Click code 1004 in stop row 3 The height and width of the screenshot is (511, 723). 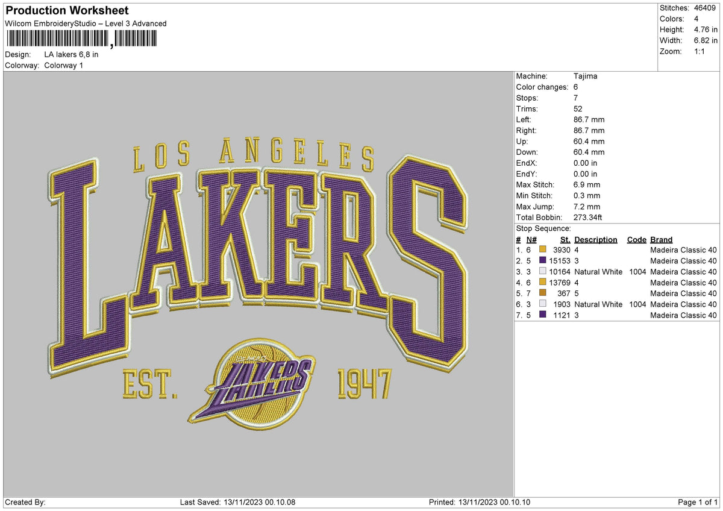[636, 272]
